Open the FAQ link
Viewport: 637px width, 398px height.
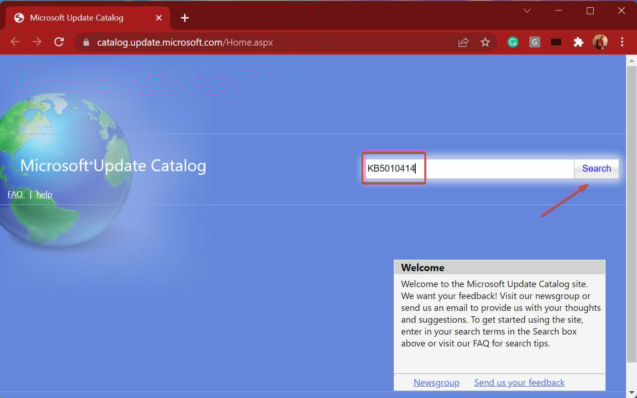click(15, 194)
